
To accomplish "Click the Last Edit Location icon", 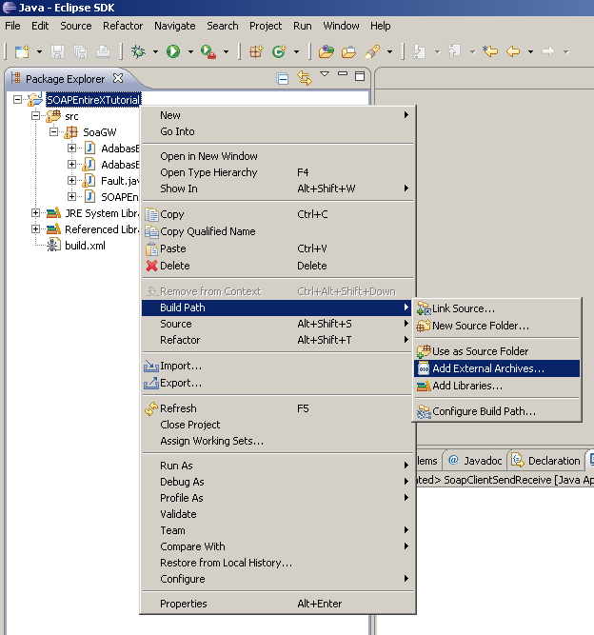I will [x=490, y=51].
